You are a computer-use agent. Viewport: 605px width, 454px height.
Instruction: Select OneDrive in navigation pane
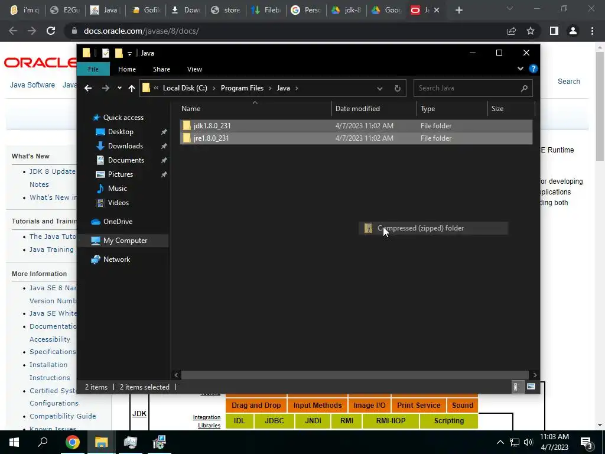118,222
